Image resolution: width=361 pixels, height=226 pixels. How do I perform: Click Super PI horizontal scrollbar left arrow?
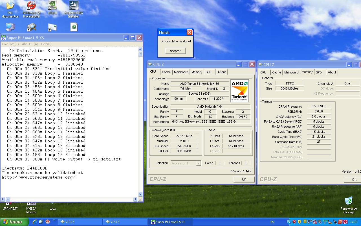point(3,199)
